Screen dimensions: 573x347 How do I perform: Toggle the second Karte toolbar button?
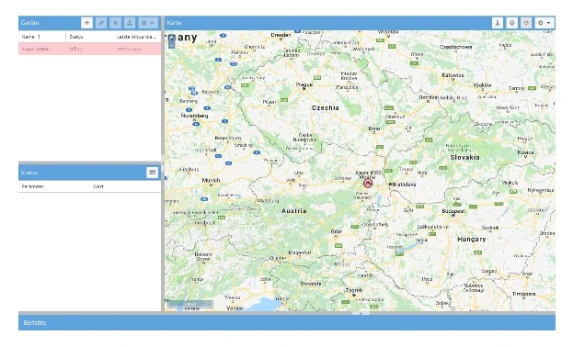pos(511,23)
